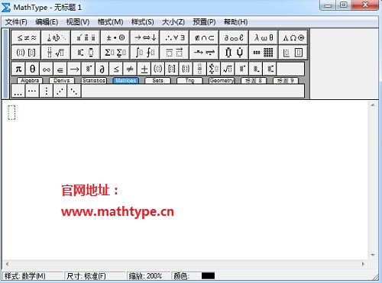Open the matrix templates palette
The height and width of the screenshot is (283, 382).
(x=264, y=53)
